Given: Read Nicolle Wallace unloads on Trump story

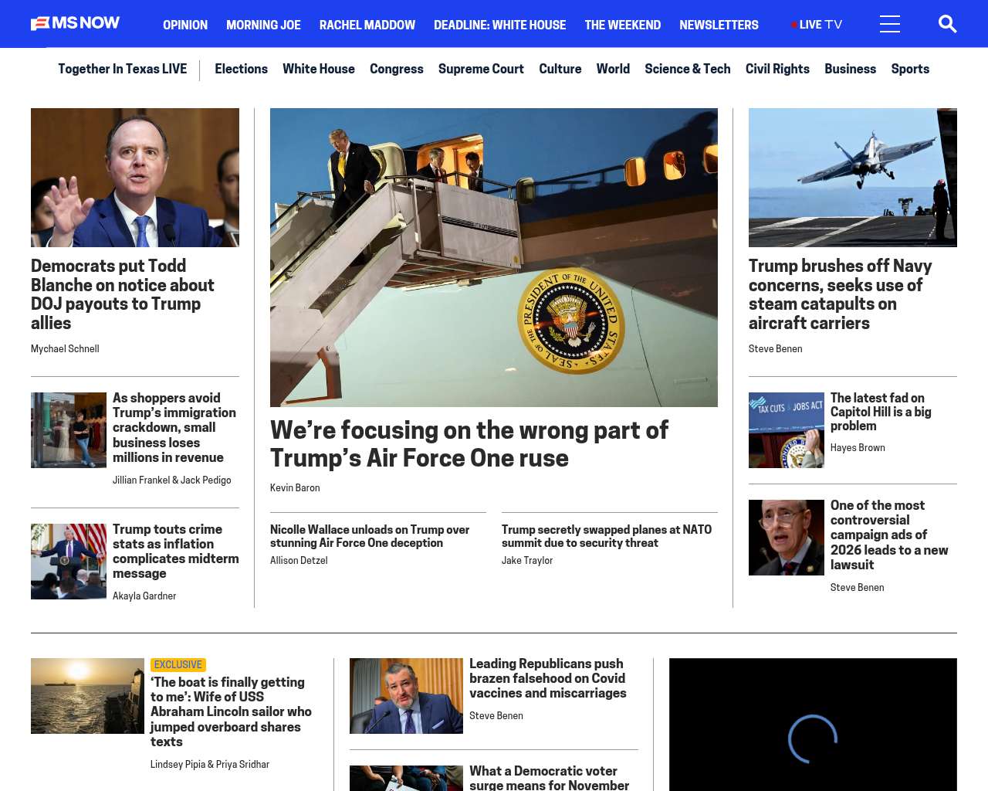Looking at the screenshot, I should (370, 536).
